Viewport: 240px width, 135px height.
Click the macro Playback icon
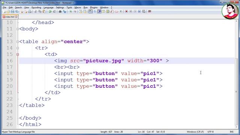[x=135, y=12]
